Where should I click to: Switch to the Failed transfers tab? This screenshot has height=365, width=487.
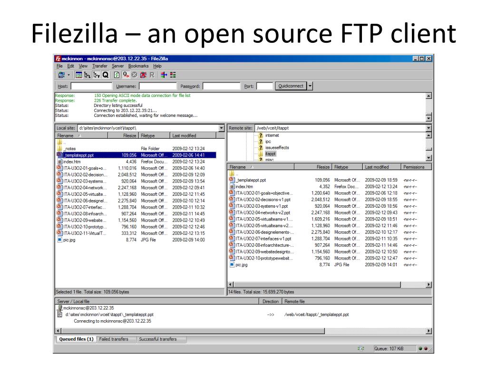(114, 339)
